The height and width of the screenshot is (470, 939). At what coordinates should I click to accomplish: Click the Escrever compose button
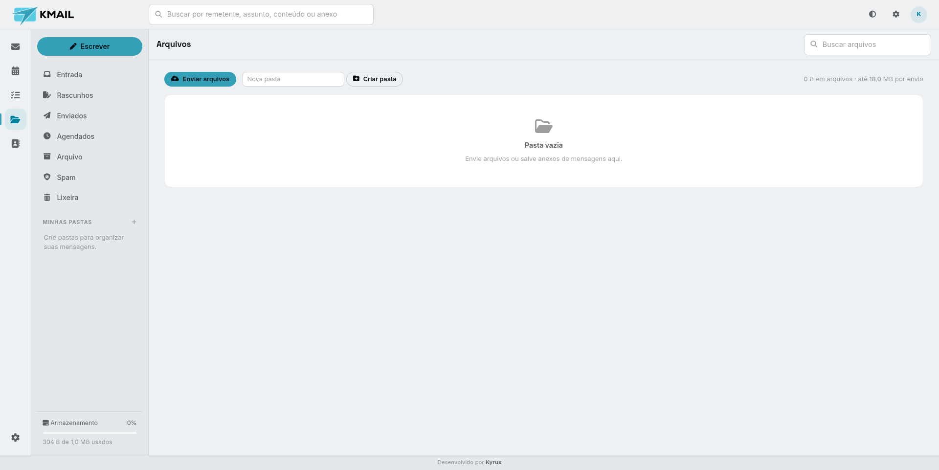[89, 46]
